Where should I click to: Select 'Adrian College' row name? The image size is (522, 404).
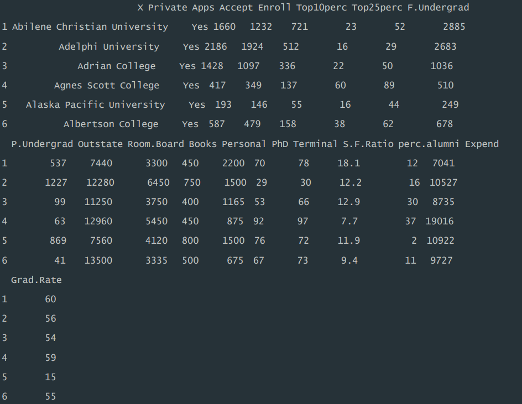117,66
